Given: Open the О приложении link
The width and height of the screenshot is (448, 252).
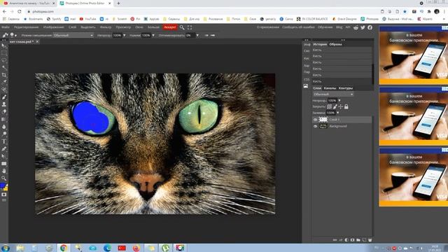Looking at the screenshot, I should click(x=267, y=27).
